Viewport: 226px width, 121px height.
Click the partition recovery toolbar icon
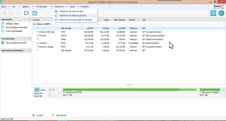(35, 13)
